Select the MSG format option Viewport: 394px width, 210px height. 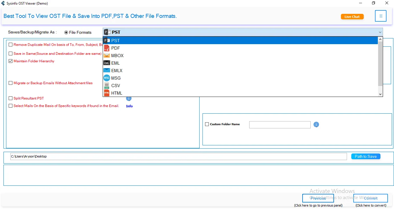[240, 78]
